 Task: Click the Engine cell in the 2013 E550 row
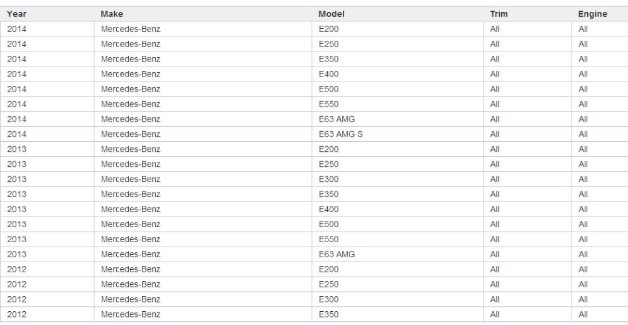583,240
